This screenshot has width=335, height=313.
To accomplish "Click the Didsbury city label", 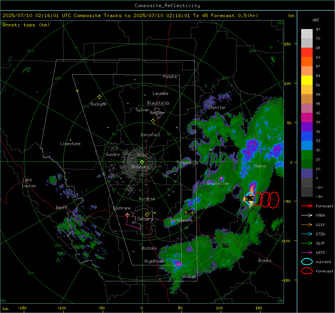I will 140,167.
